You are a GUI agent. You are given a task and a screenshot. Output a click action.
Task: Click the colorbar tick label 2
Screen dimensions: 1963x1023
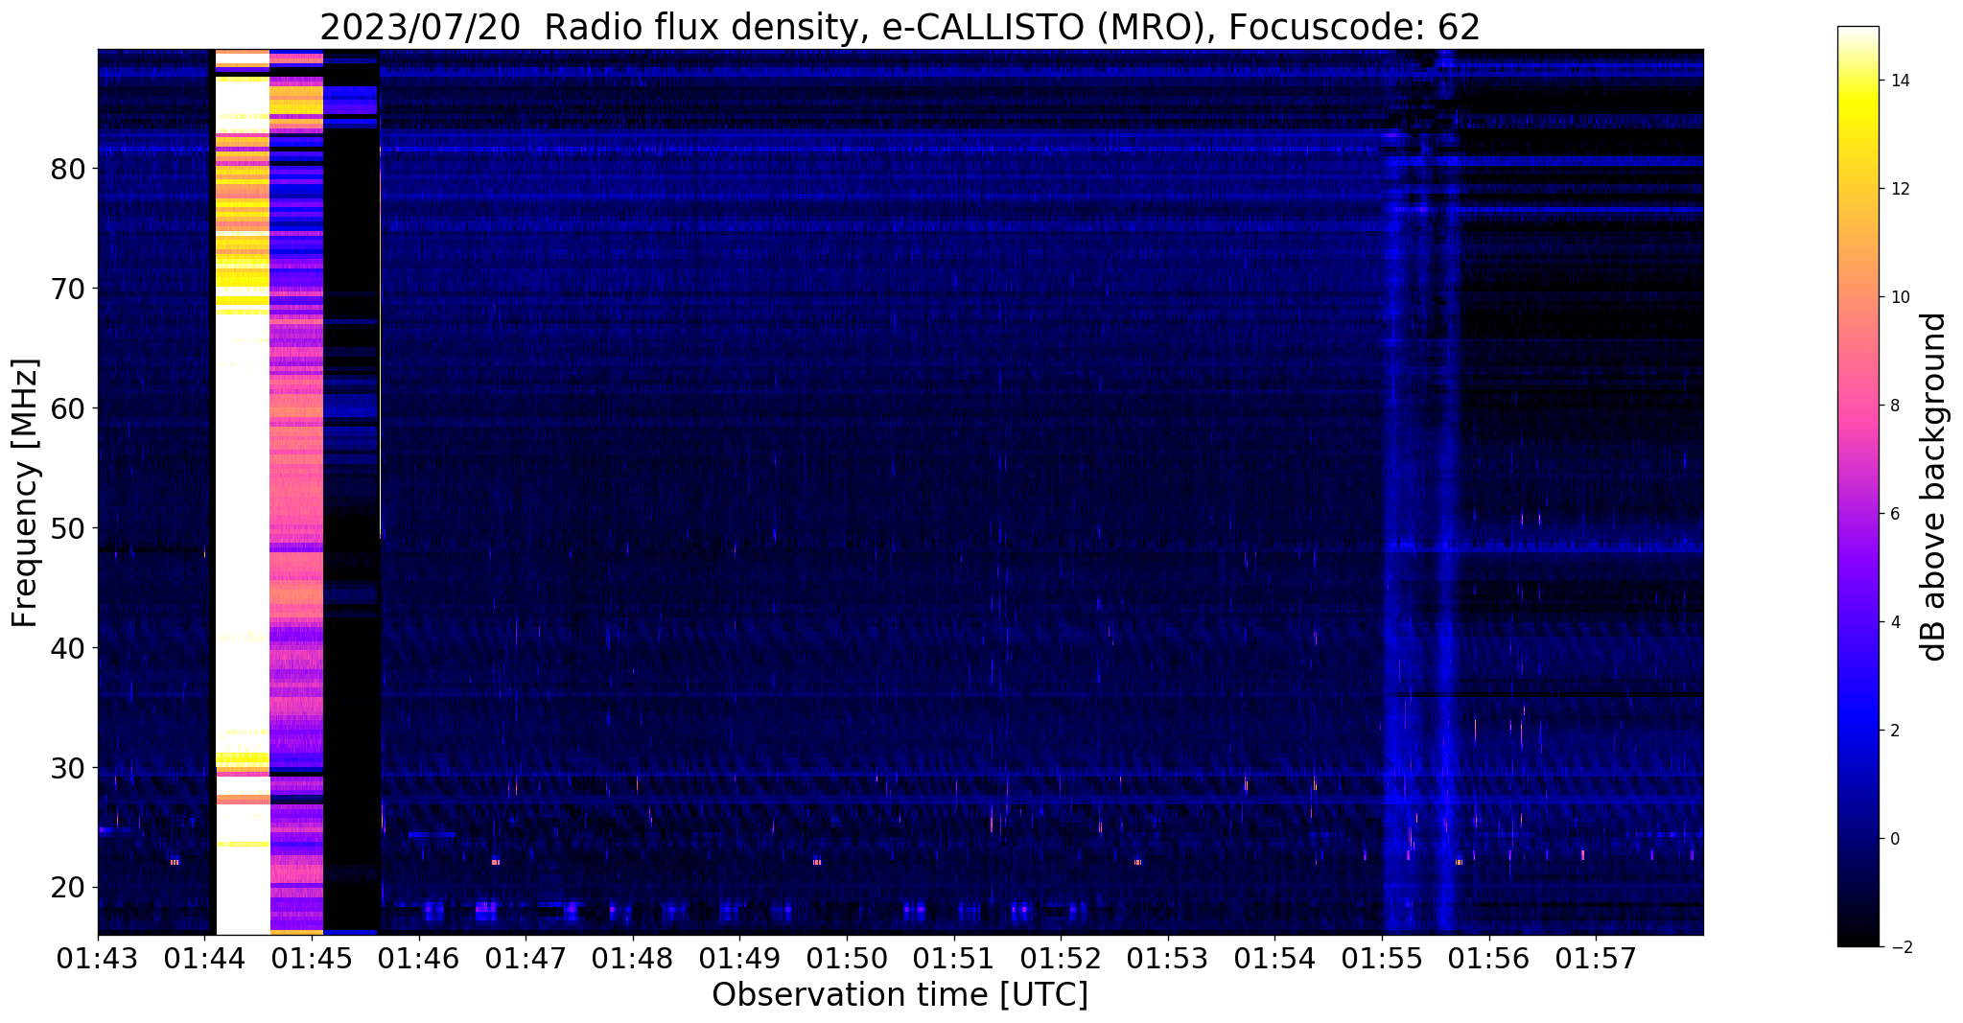(x=1894, y=731)
